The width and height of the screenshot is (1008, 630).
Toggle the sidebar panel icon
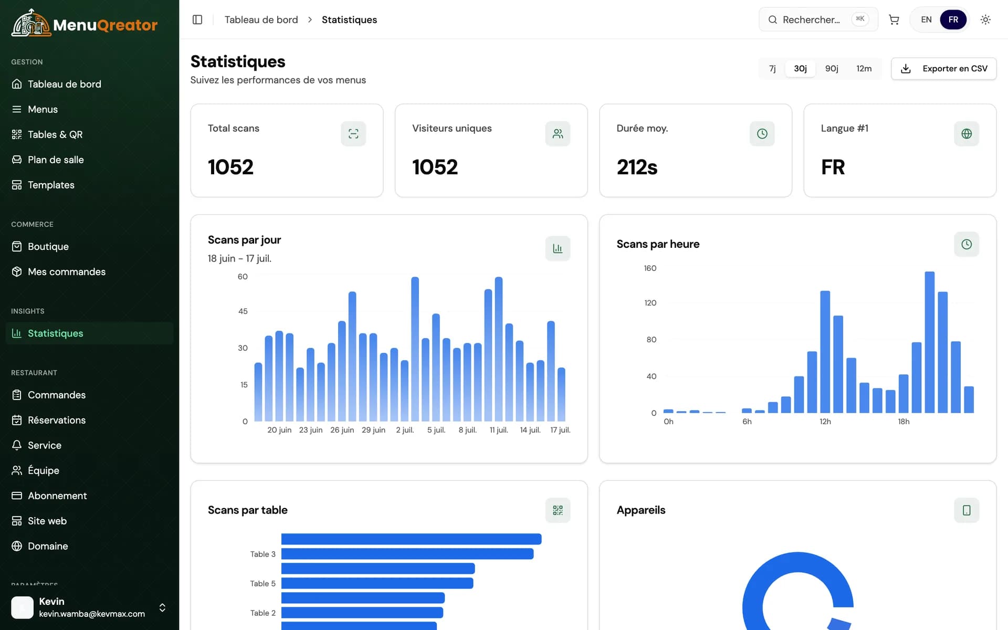click(197, 19)
